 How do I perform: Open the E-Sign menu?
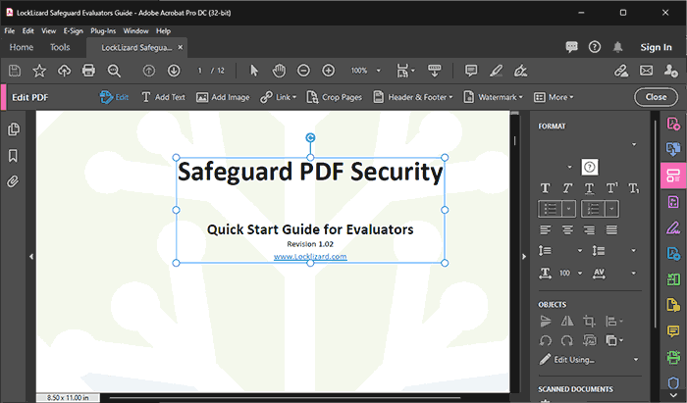pos(74,31)
